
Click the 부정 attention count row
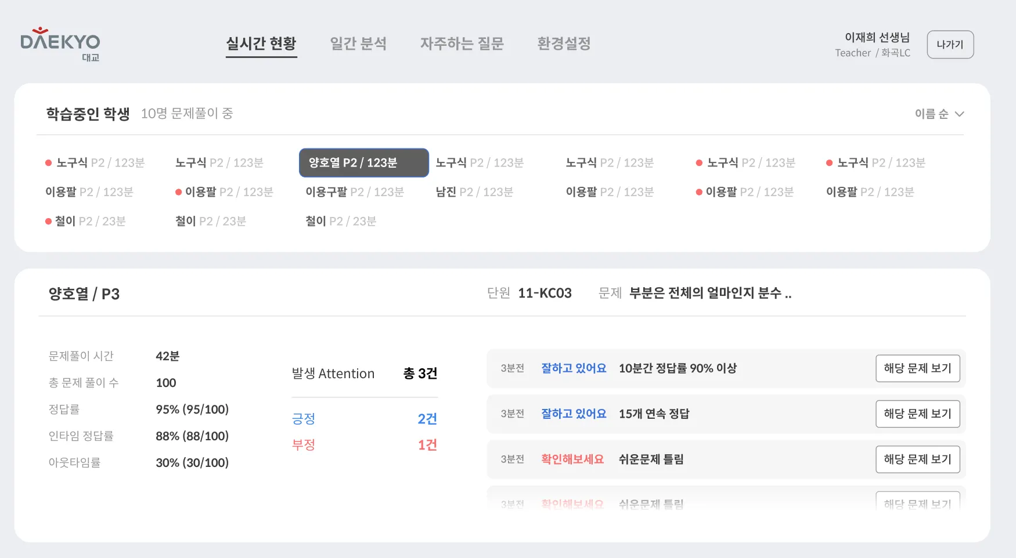tap(364, 445)
